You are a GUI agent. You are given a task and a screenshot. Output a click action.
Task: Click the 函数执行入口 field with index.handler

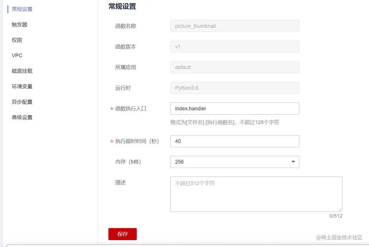(235, 109)
